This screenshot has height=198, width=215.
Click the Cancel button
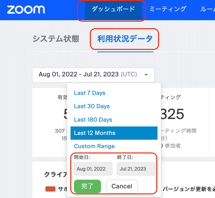click(122, 186)
